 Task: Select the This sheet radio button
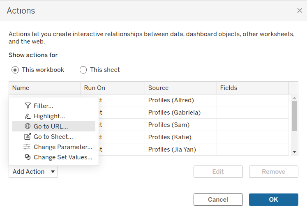(83, 70)
